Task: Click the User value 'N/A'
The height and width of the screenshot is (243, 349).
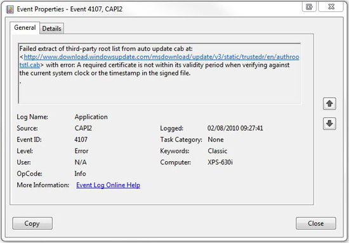Action: (81, 162)
